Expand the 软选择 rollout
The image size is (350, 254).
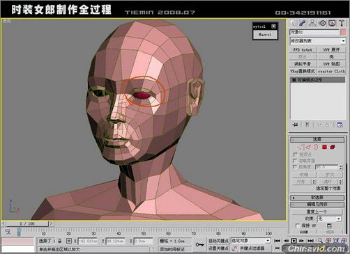[x=317, y=198]
